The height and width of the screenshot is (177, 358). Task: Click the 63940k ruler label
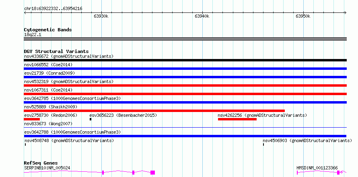(202, 16)
